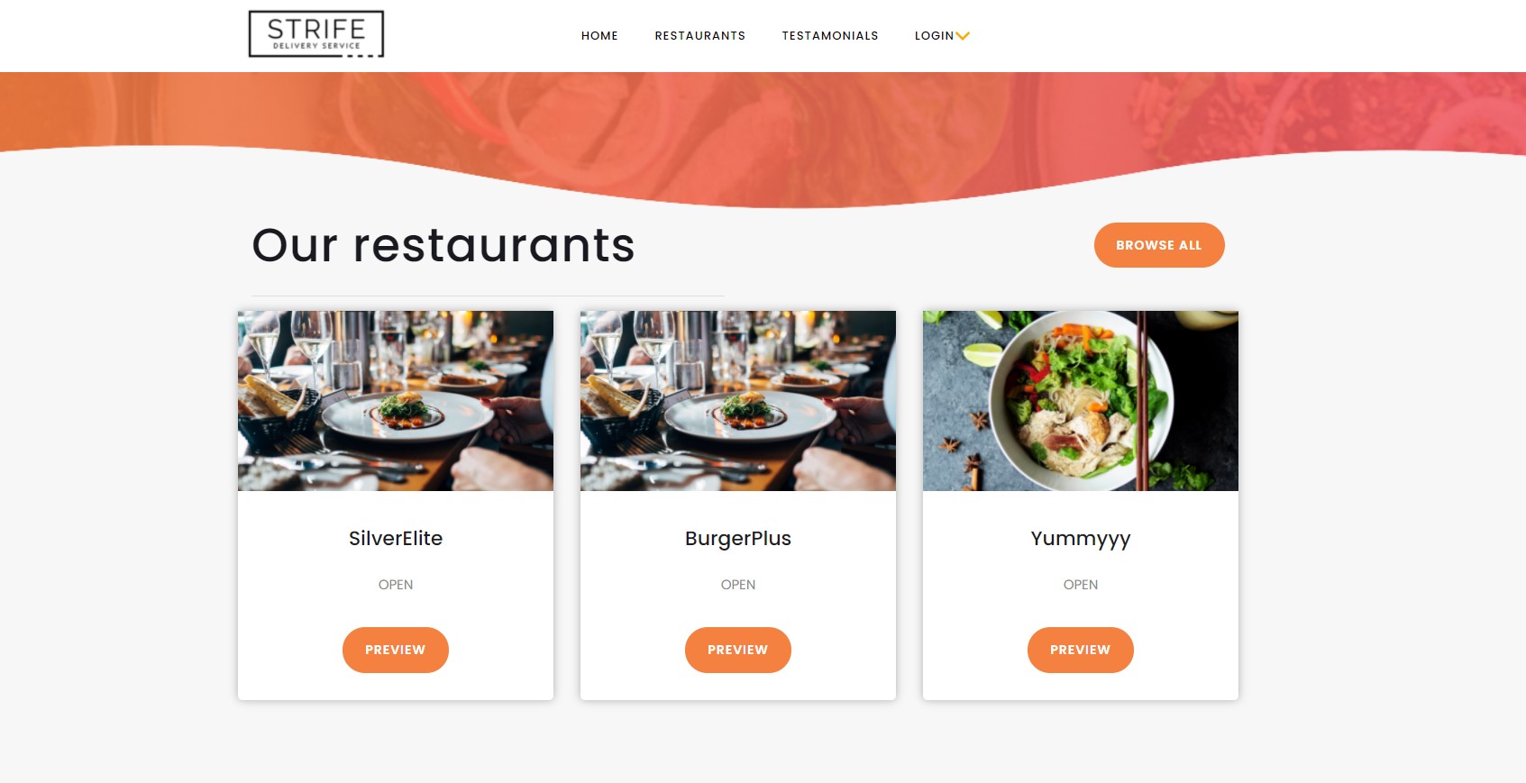The width and height of the screenshot is (1526, 783).
Task: Preview the Yummyyy restaurant
Action: coord(1081,650)
